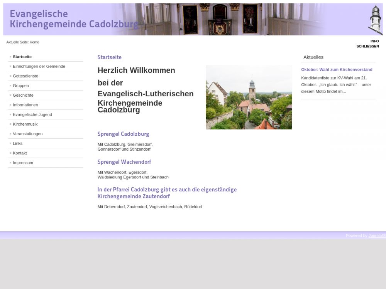
Task: Navigate to Informationen
Action: (x=25, y=105)
